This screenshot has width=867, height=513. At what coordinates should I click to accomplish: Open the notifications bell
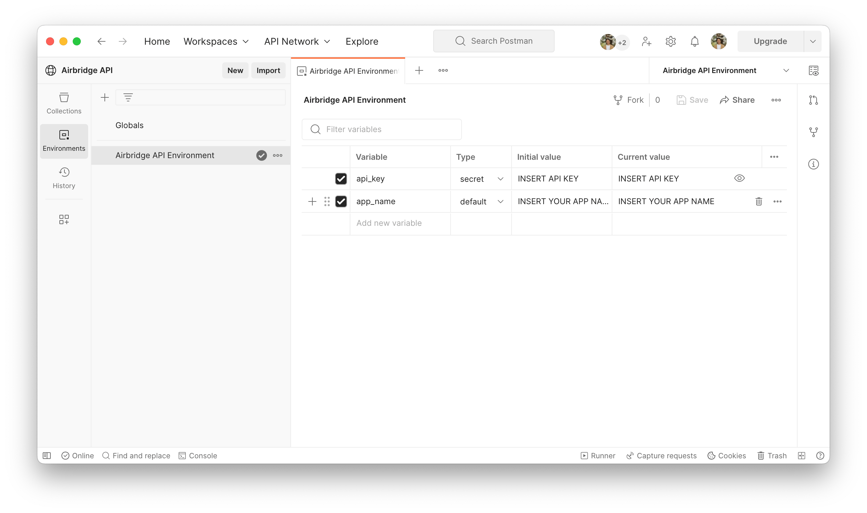click(694, 41)
